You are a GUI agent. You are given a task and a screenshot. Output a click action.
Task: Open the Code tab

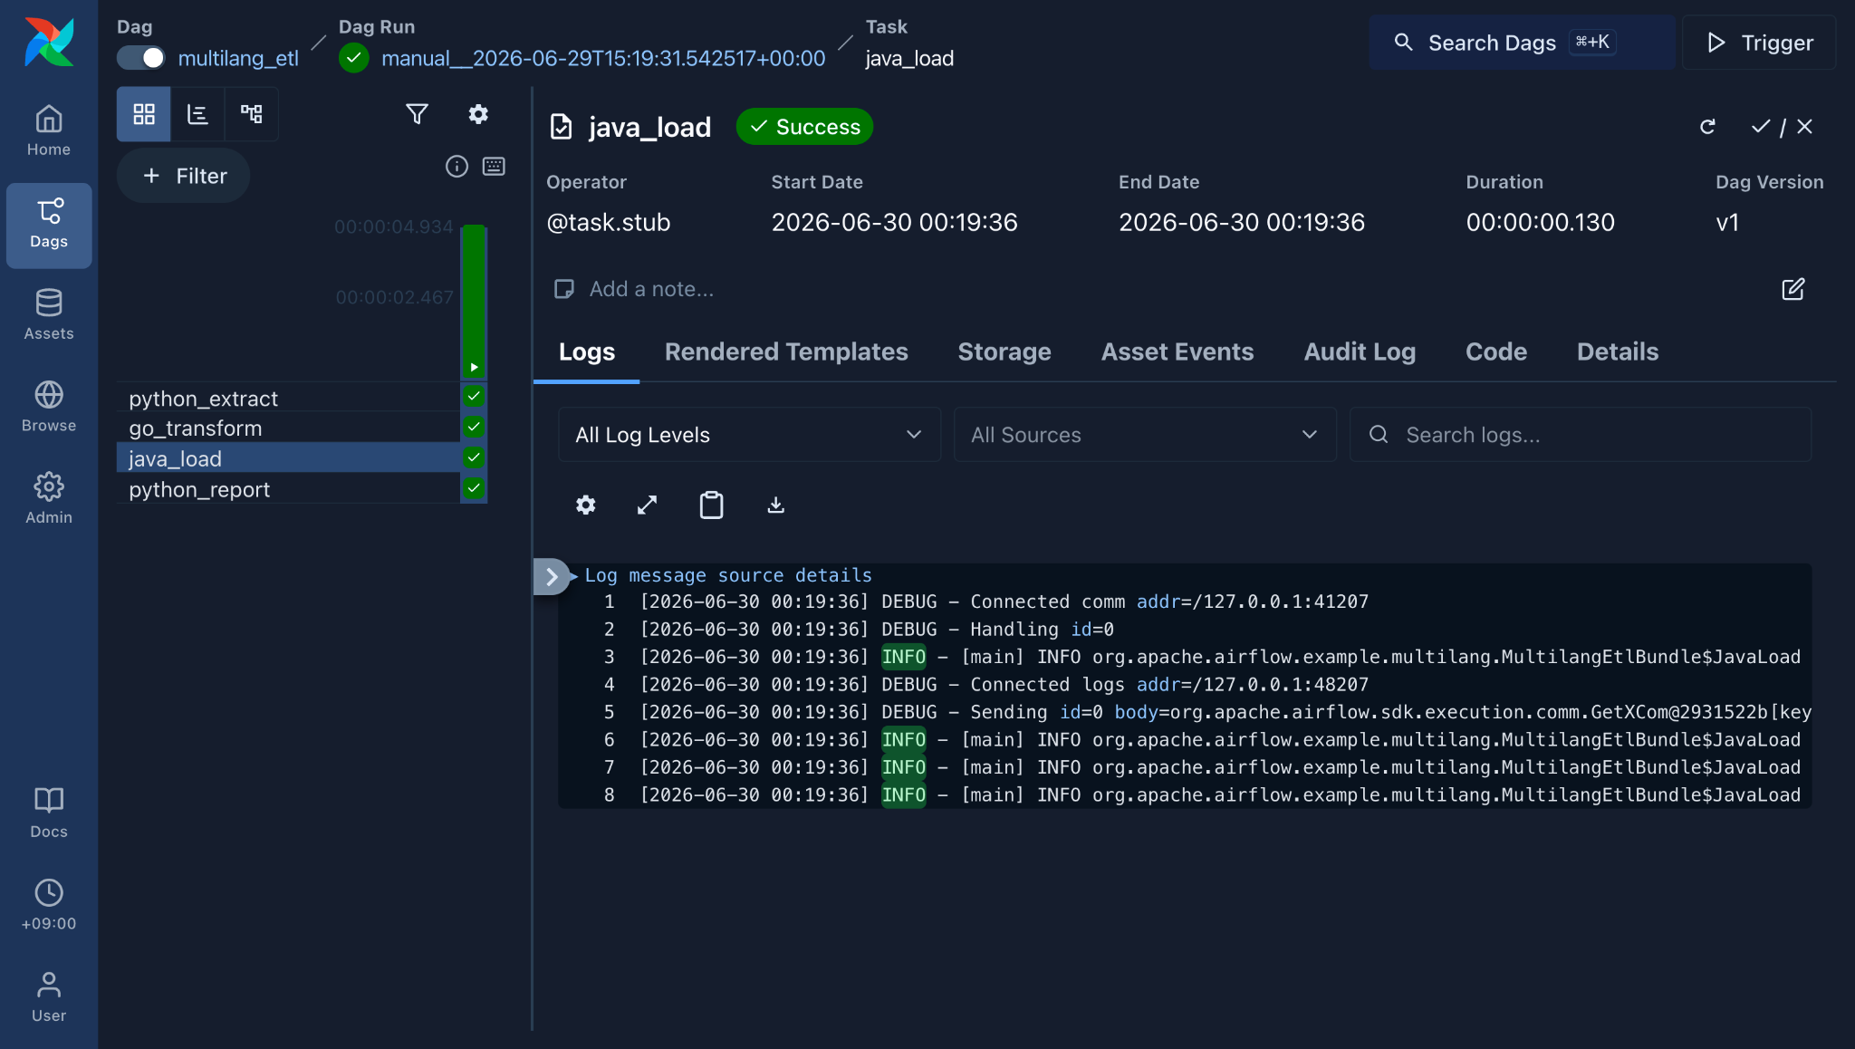click(x=1496, y=351)
